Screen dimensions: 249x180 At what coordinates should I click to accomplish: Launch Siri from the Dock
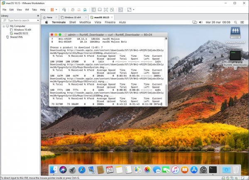(63, 170)
